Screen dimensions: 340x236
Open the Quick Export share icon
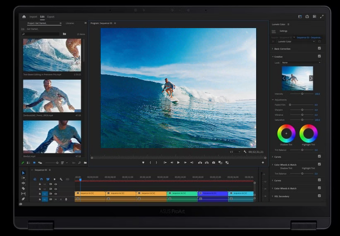click(307, 17)
